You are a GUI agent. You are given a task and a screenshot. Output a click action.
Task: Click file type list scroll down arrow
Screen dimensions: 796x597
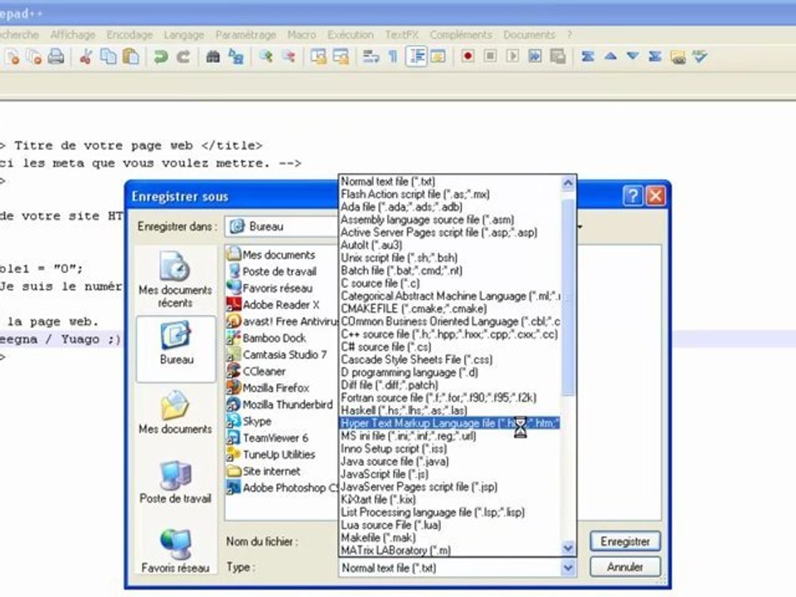pos(568,547)
